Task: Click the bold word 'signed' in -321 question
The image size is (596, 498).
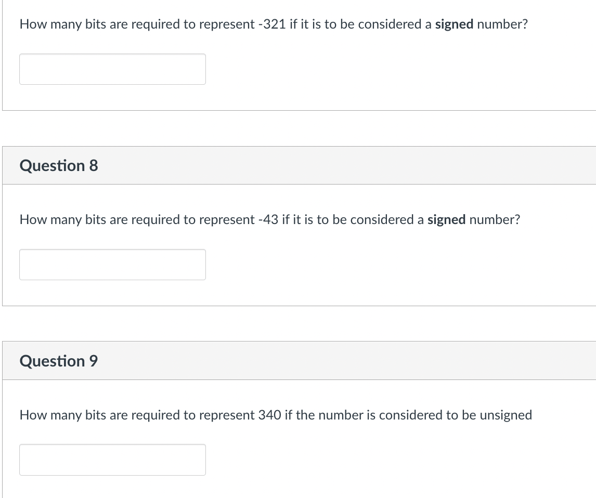Action: click(x=454, y=24)
